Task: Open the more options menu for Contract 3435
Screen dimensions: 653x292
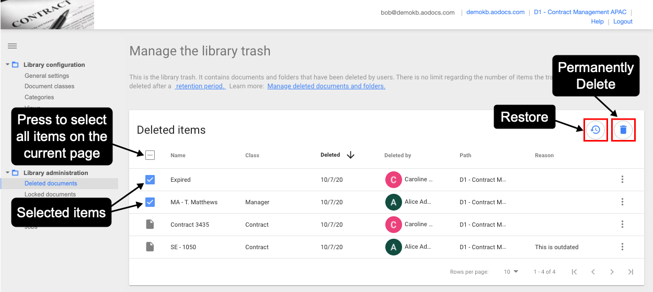Action: [622, 225]
